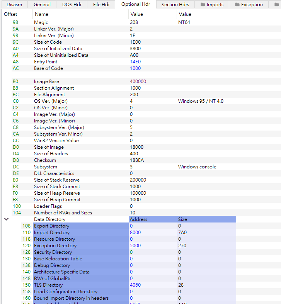Screen dimensions: 281x304
Task: Click the Resource Directory entry
Action: (54, 239)
